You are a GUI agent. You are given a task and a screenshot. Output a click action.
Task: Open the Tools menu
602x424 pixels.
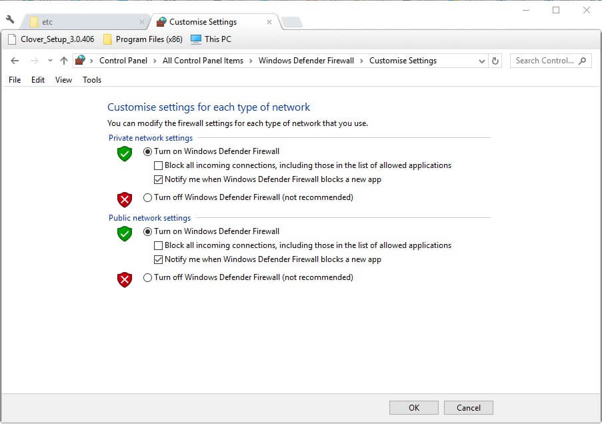pos(92,80)
